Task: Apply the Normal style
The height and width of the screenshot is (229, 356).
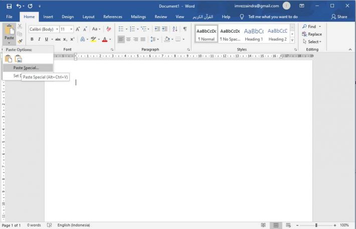Action: pyautogui.click(x=206, y=34)
